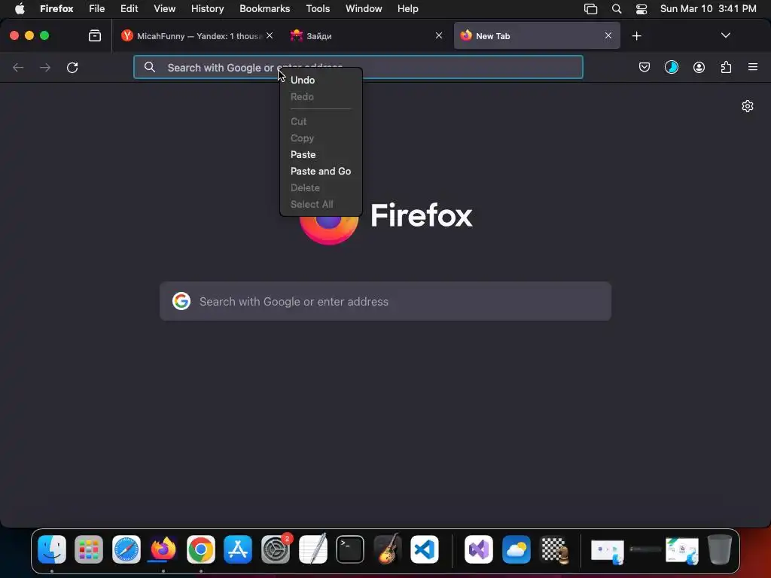Open the Extensions puzzle-piece icon
This screenshot has width=771, height=578.
click(726, 67)
